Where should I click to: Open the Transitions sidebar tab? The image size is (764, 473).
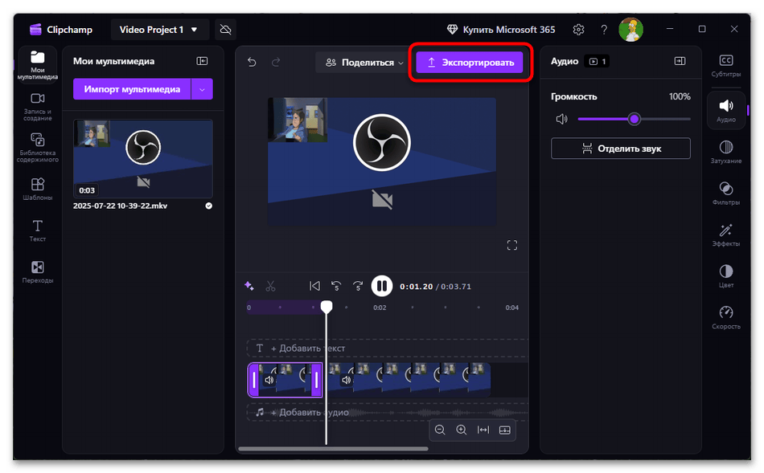click(38, 271)
